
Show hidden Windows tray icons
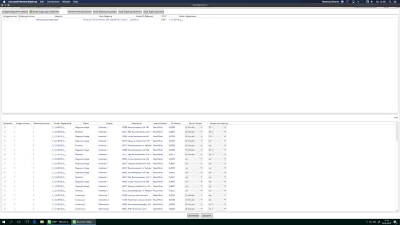tap(367, 222)
